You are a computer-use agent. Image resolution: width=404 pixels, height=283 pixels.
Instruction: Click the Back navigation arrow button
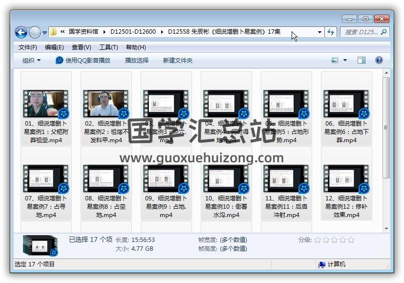21,33
